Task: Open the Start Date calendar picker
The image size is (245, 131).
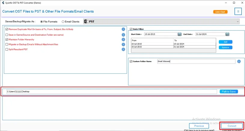Action: (179, 34)
